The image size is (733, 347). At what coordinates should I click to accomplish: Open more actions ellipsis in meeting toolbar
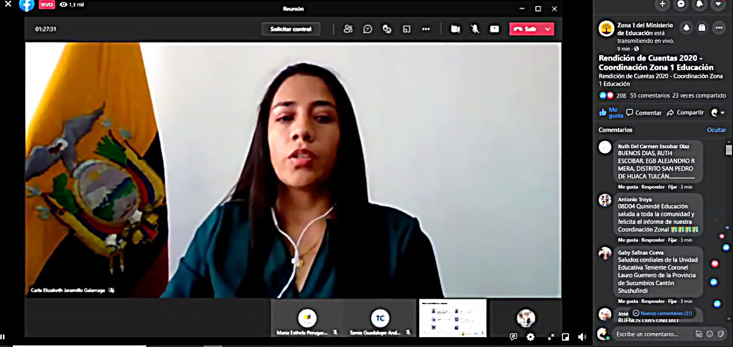(426, 29)
